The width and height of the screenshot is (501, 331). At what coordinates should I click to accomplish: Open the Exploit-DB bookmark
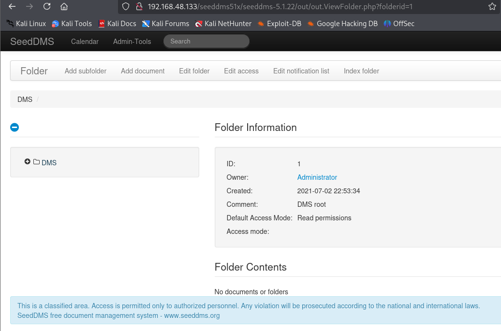(x=279, y=24)
